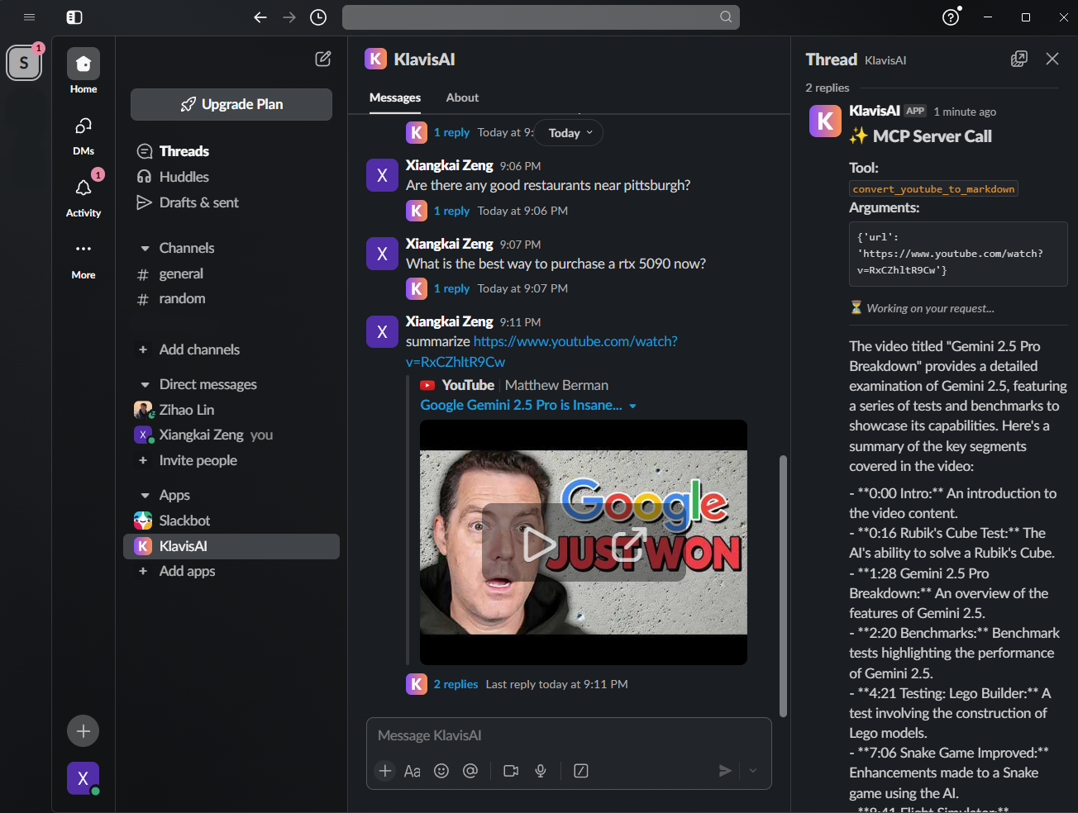Select the KlavisAI app in sidebar
Image resolution: width=1078 pixels, height=813 pixels.
point(231,546)
